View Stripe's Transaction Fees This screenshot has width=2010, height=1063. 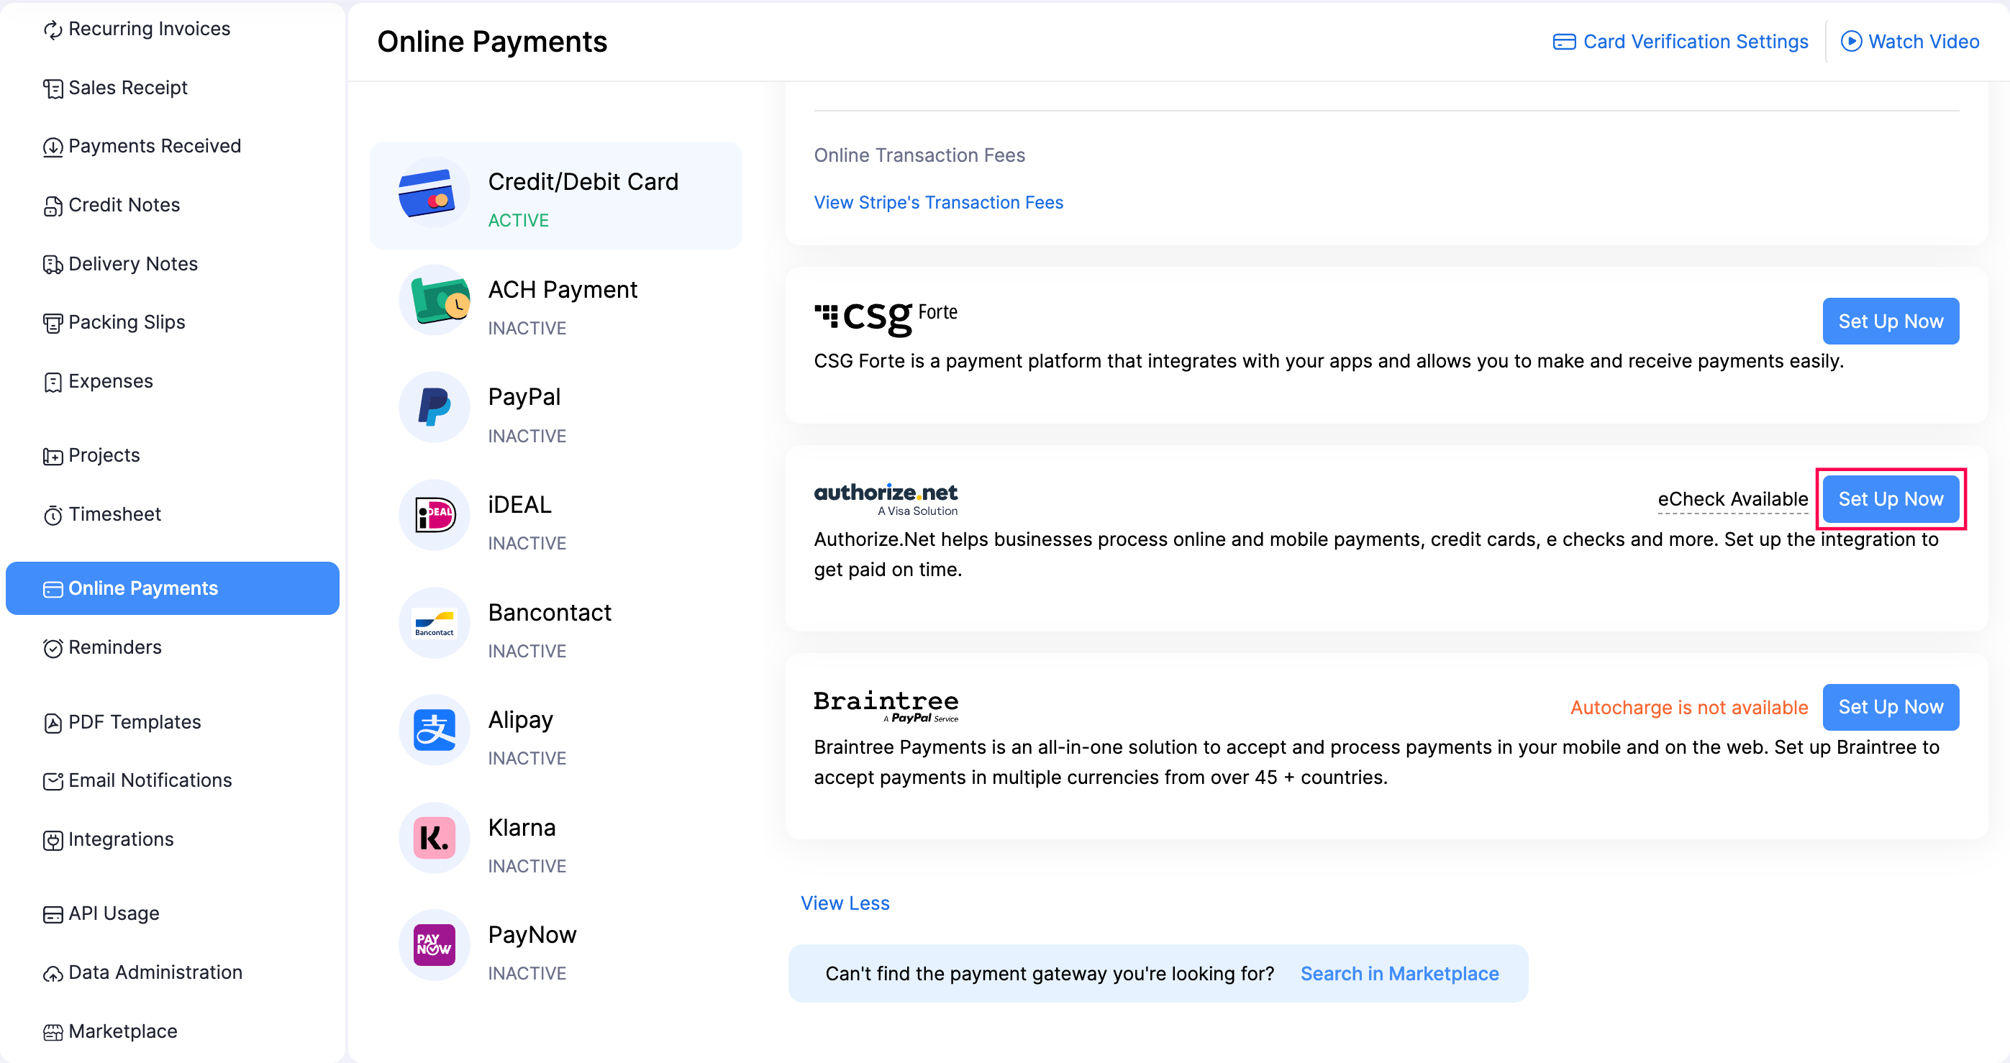(938, 202)
